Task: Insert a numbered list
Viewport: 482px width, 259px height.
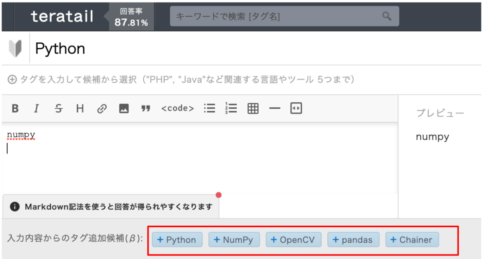Action: coord(231,108)
